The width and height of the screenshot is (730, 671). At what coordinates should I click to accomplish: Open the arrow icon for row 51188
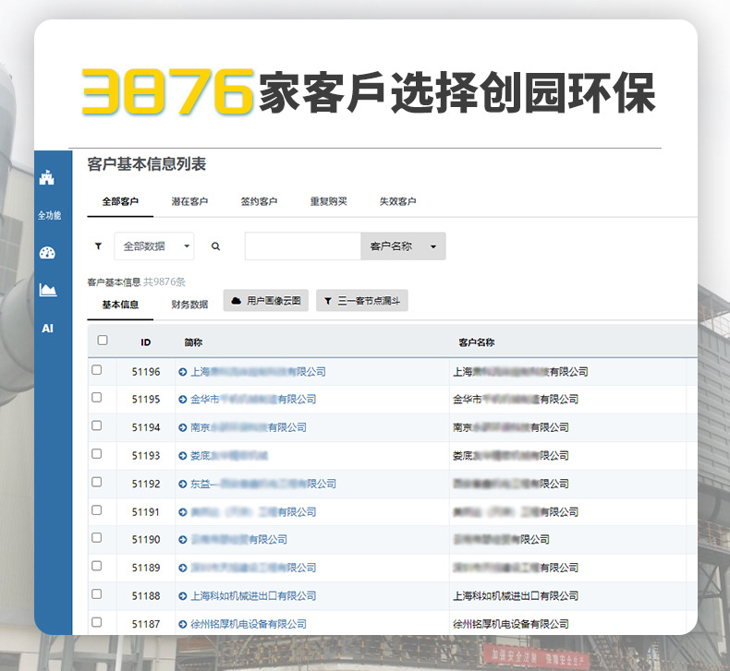point(183,596)
